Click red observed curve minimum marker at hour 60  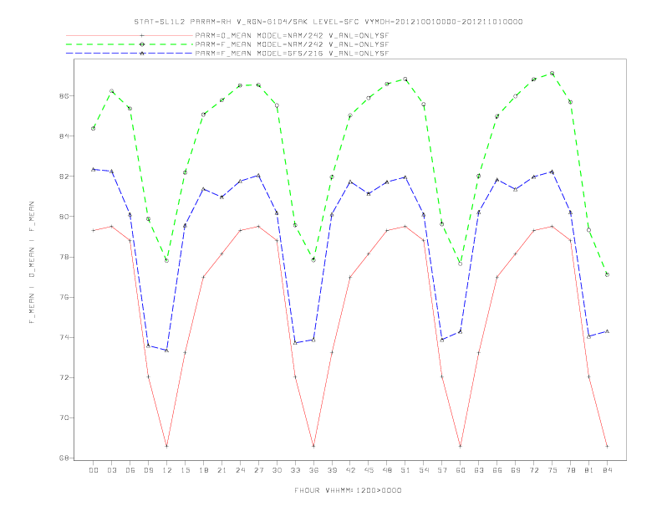pos(461,446)
